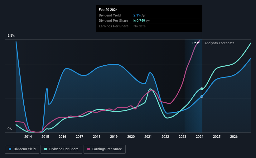Toggle the Earnings Per Share legend series
The image size is (256, 158).
104,149
